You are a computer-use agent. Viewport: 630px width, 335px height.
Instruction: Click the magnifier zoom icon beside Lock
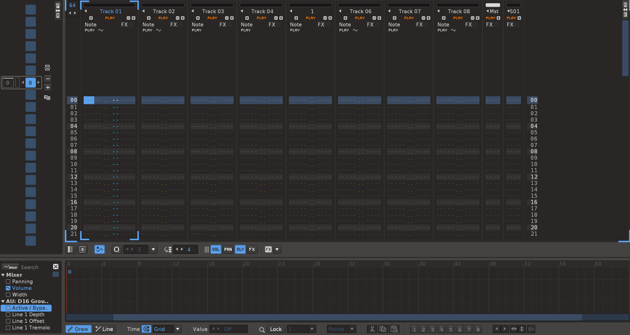(262, 329)
